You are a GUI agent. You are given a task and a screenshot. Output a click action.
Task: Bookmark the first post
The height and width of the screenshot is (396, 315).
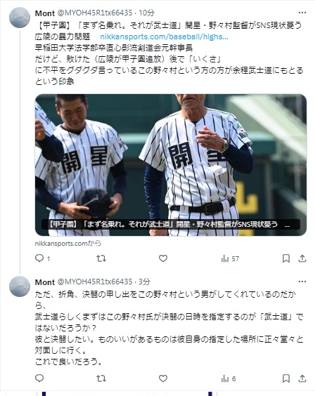tap(286, 258)
